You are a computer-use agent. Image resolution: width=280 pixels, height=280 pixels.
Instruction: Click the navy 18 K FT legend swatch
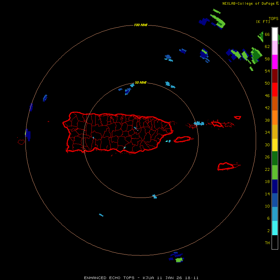coord(275,186)
